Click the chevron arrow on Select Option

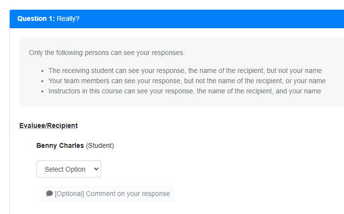click(x=96, y=169)
